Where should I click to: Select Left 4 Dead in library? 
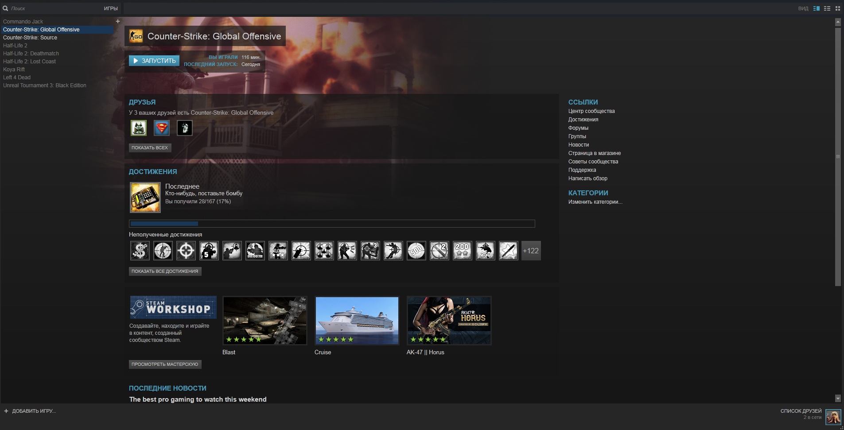(x=17, y=77)
